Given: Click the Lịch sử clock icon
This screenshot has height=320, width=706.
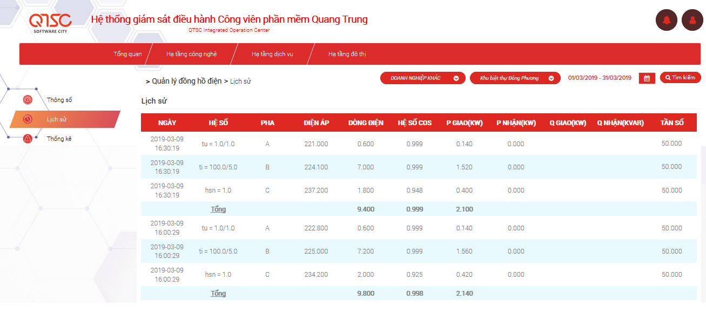Looking at the screenshot, I should tap(28, 119).
